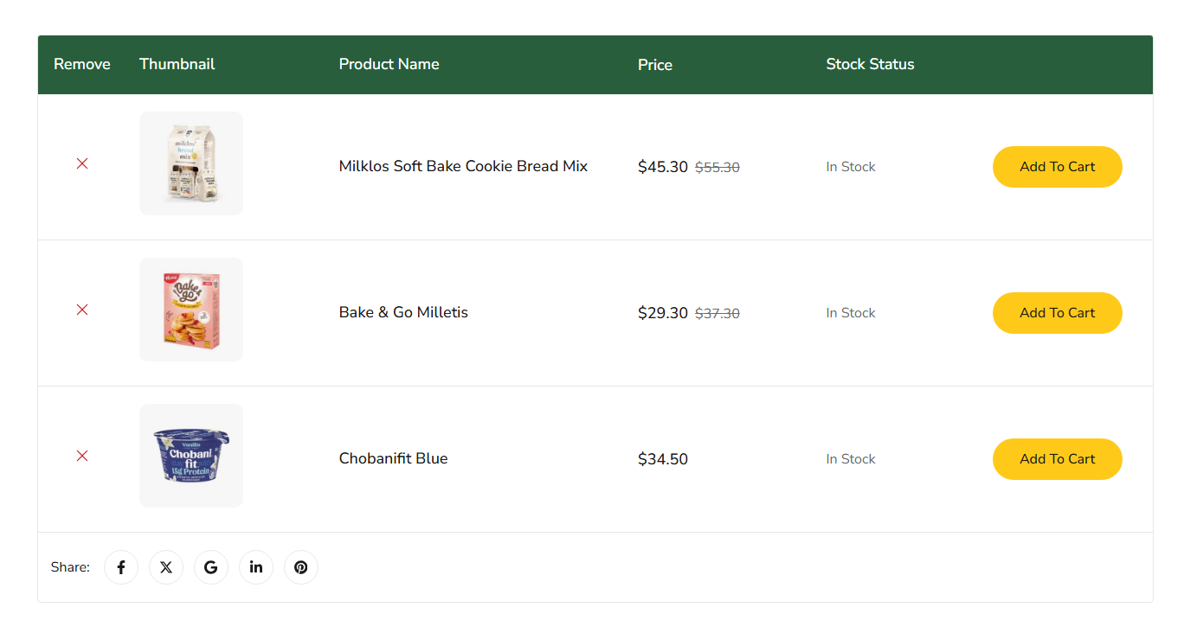Open the Chobanifit Blue product name
The image size is (1197, 633).
click(394, 458)
